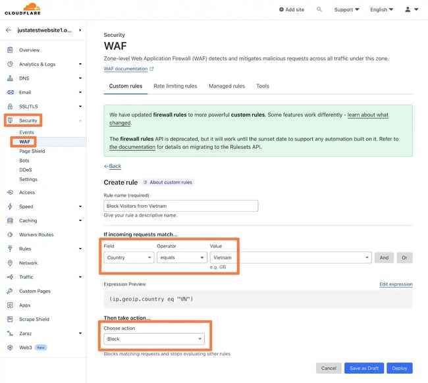Image resolution: width=428 pixels, height=383 pixels.
Task: Click the Zaraz sidebar icon
Action: pyautogui.click(x=10, y=334)
